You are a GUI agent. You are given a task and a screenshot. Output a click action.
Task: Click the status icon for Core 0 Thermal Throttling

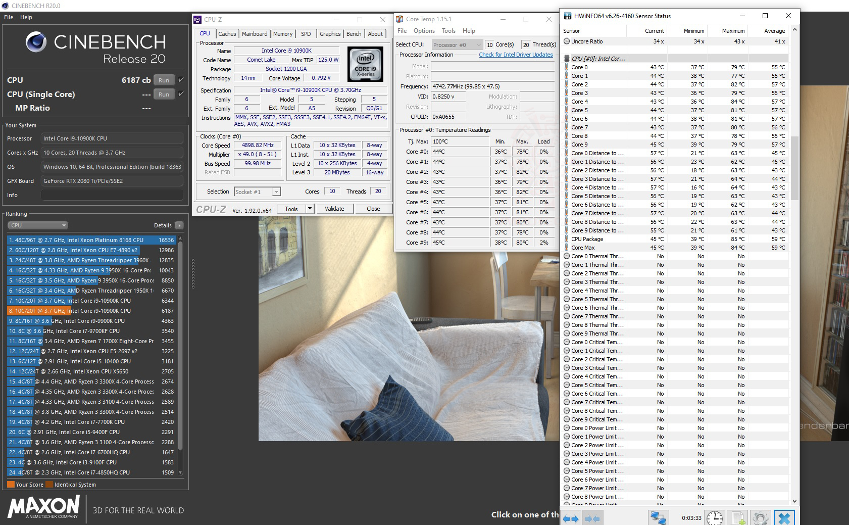(x=567, y=256)
